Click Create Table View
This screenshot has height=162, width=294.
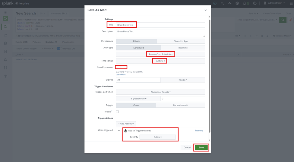[272, 14]
